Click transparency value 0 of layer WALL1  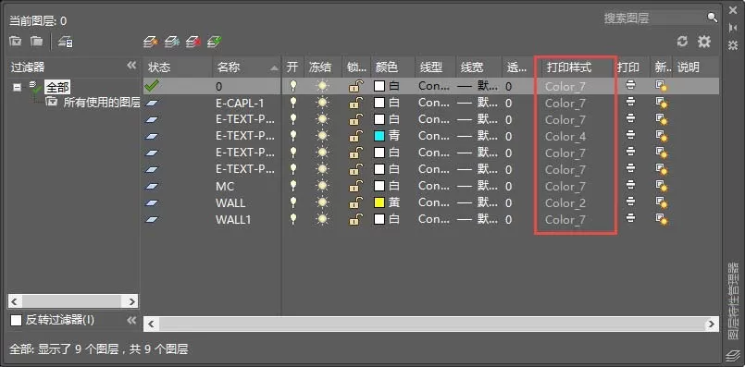(x=509, y=220)
